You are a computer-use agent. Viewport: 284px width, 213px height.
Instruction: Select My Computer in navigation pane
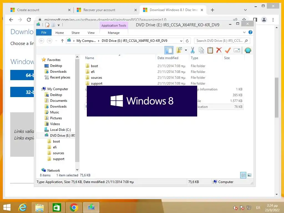tap(58, 89)
